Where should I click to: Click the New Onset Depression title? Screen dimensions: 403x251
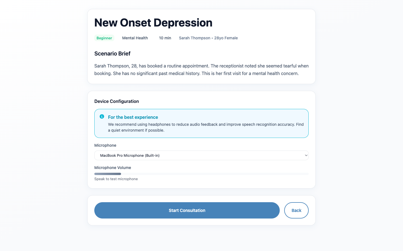pos(153,23)
